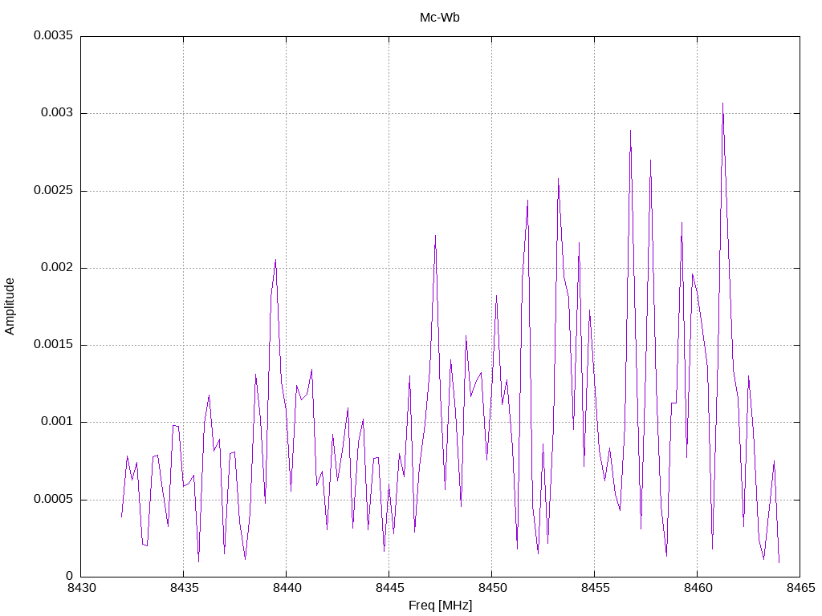The image size is (822, 616).
Task: Select the 8460 x-axis tick label
Action: (x=698, y=588)
